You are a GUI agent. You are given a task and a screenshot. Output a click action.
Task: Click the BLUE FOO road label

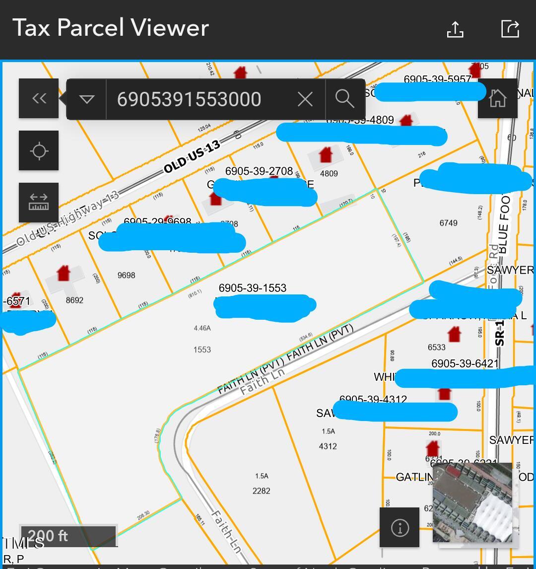(504, 224)
